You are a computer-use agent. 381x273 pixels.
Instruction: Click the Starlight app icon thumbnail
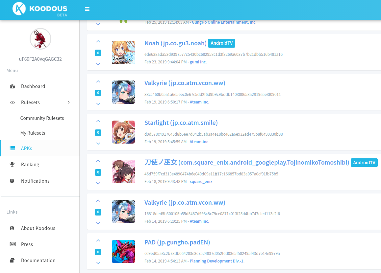[123, 132]
